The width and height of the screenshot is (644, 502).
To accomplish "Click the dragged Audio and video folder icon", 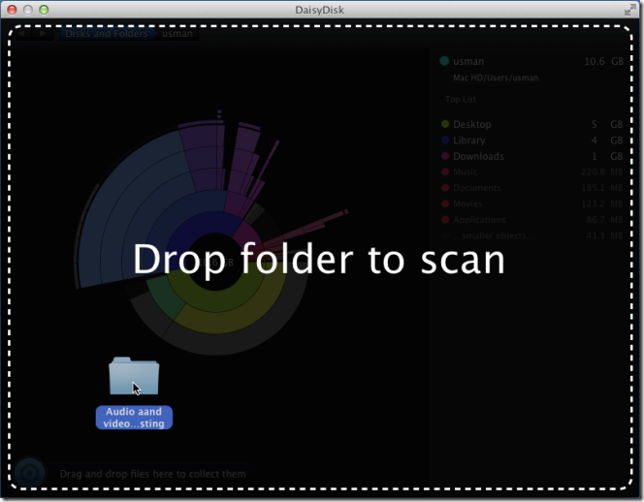I will [134, 376].
